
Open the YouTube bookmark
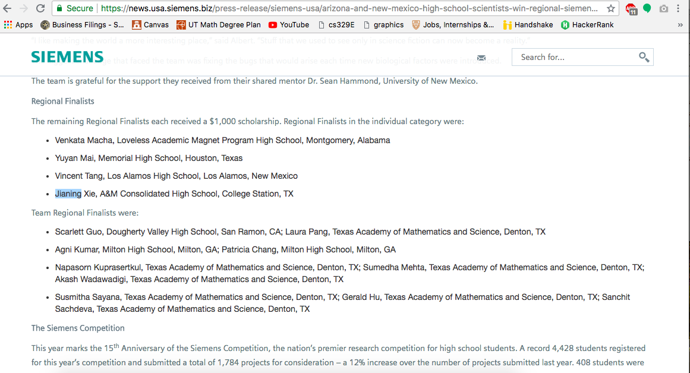(289, 24)
